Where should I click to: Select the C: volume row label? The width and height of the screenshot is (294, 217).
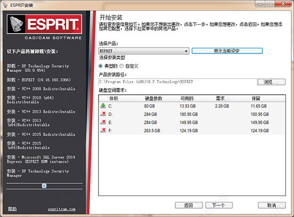pyautogui.click(x=110, y=106)
